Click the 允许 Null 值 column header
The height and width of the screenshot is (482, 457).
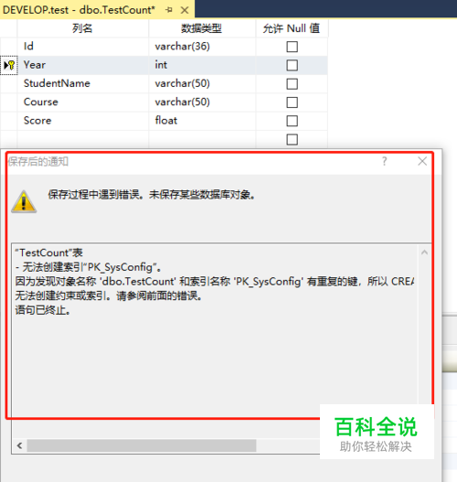click(292, 28)
